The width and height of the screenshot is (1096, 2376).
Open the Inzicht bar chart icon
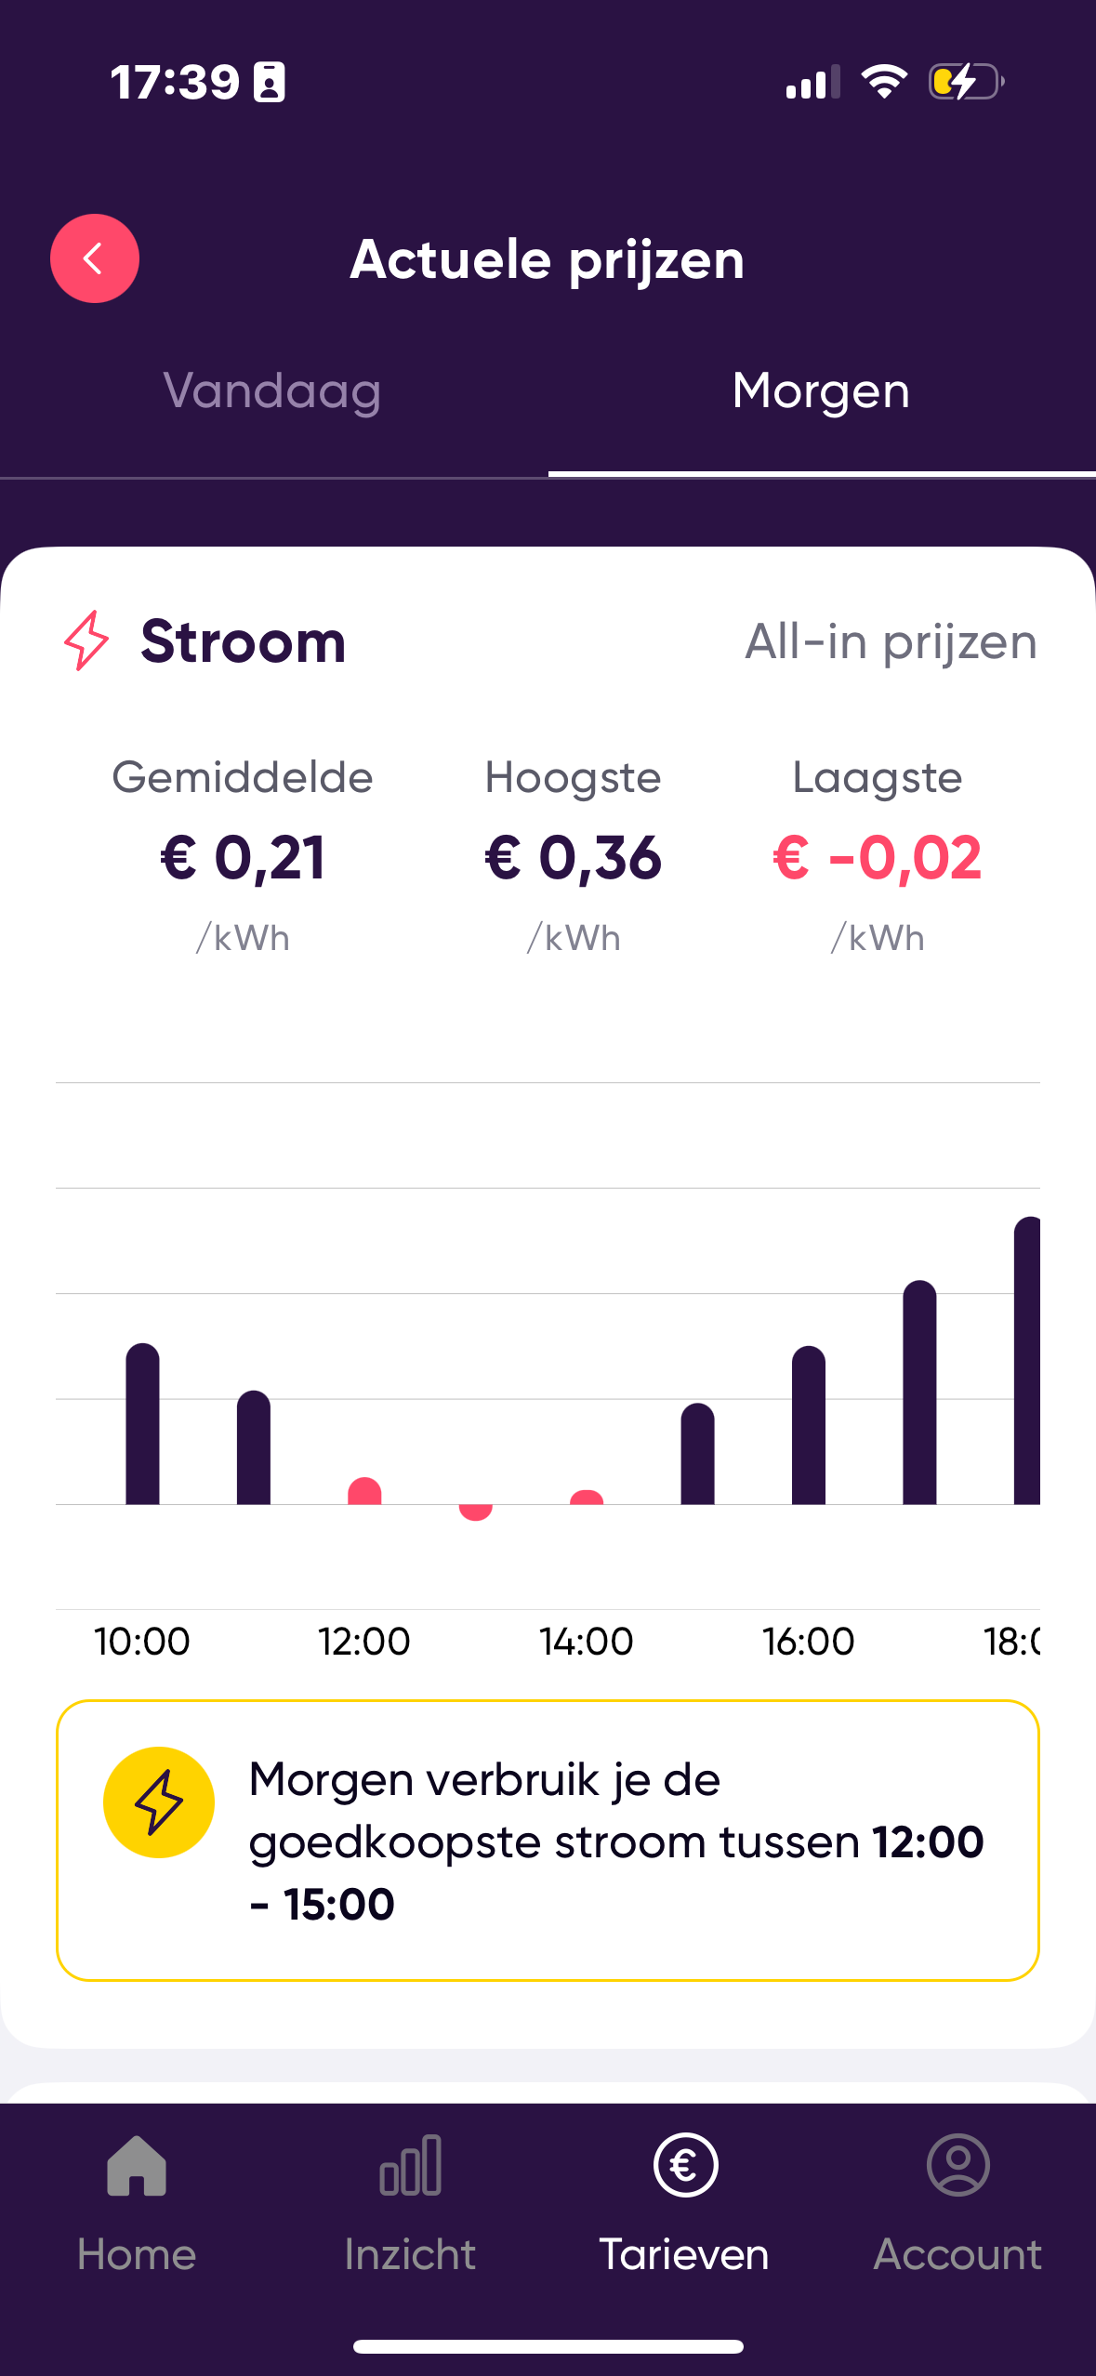click(x=410, y=2166)
